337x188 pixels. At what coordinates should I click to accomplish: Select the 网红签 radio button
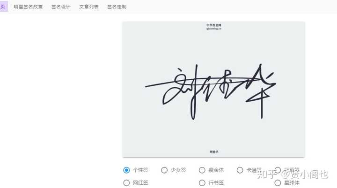click(126, 183)
